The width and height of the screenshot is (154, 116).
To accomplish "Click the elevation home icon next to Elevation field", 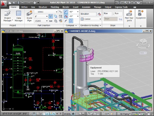I will [99, 14].
